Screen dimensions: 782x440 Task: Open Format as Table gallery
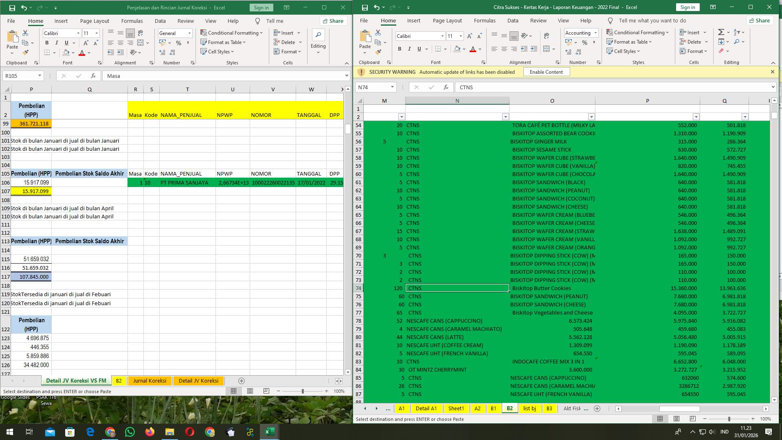(630, 42)
